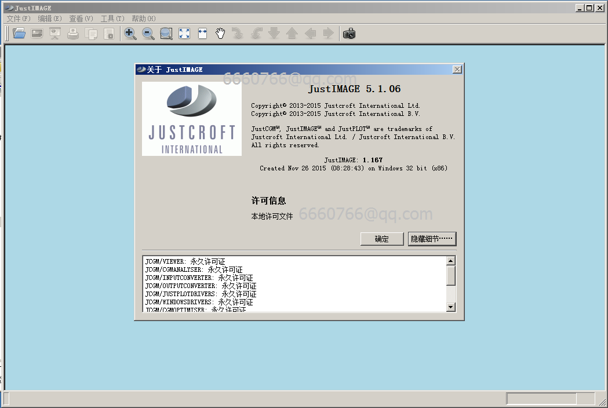
Task: Fit image to width icon
Action: tap(202, 34)
